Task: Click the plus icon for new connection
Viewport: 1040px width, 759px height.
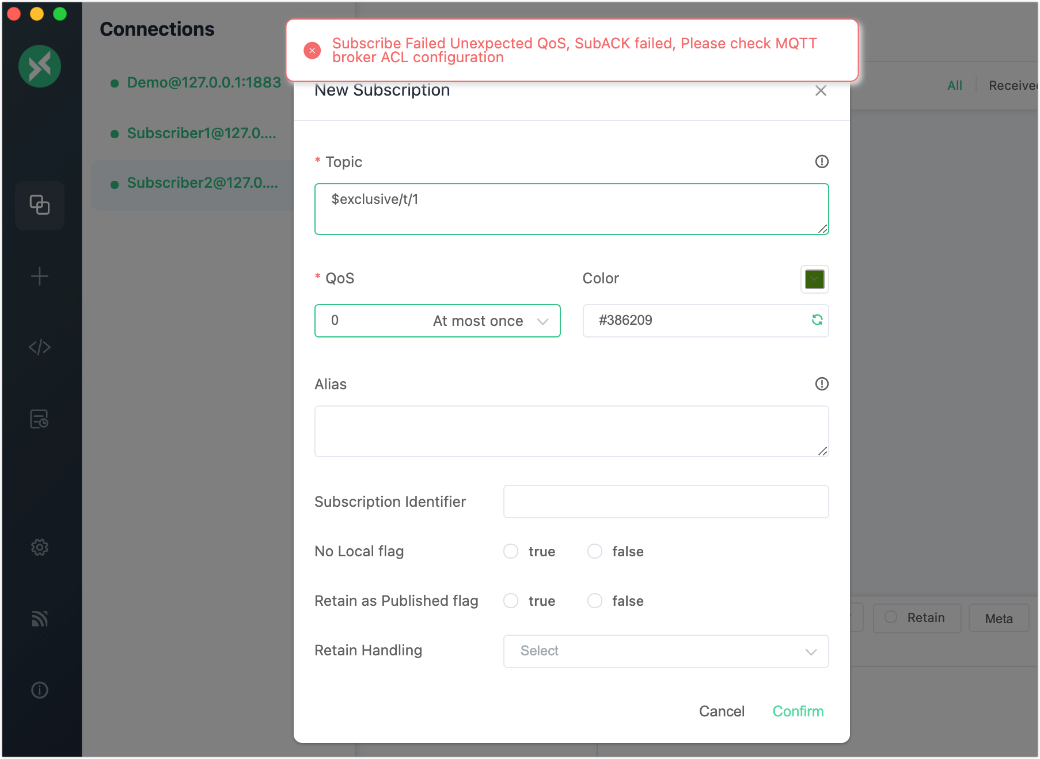Action: [x=39, y=276]
